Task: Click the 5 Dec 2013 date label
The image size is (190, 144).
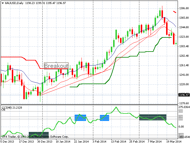Action: point(8,141)
